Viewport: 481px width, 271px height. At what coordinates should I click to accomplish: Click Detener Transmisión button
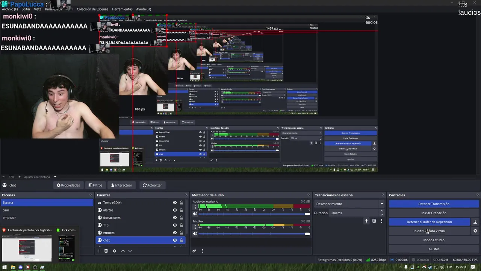point(434,204)
